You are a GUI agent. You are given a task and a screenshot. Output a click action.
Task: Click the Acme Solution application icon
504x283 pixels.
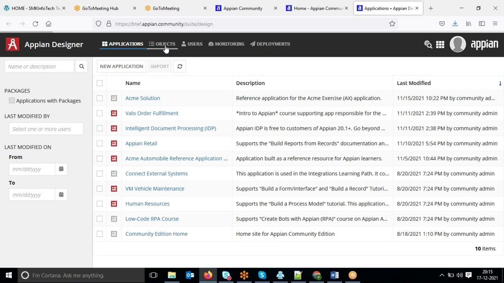tap(114, 98)
